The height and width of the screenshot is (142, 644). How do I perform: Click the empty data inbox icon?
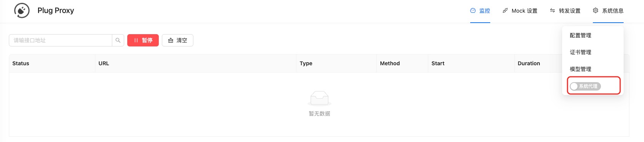(x=320, y=98)
